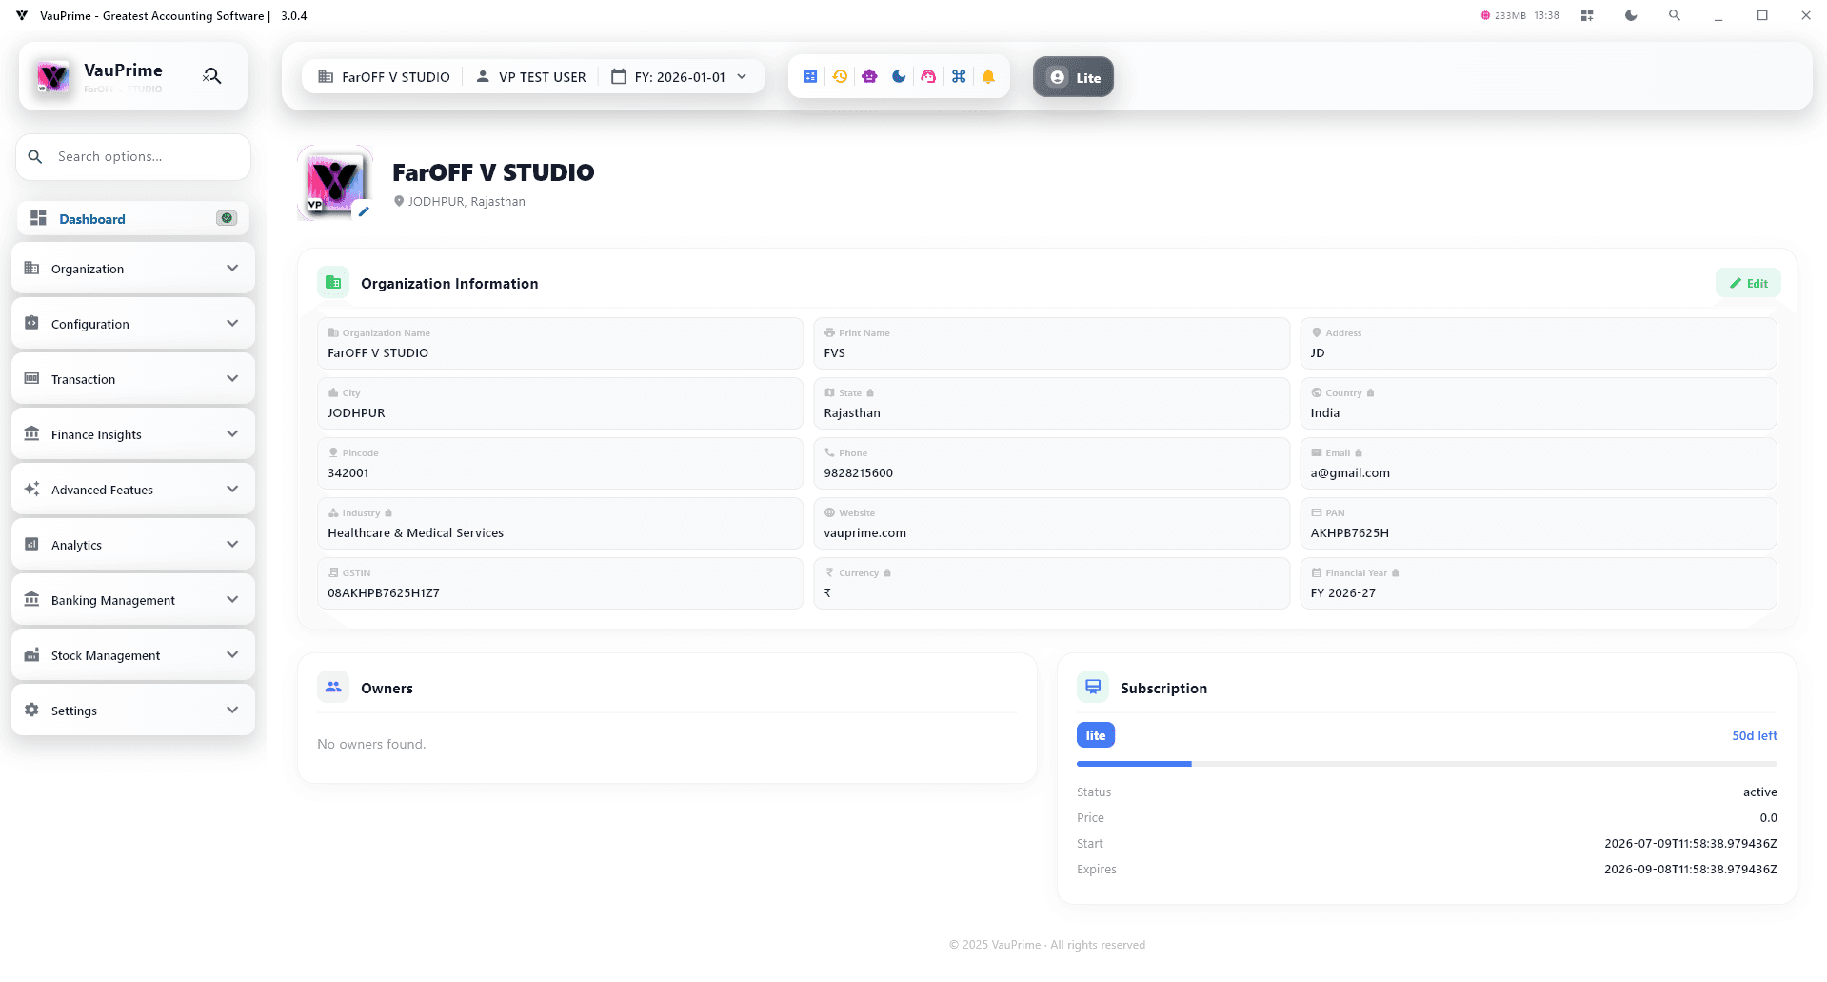The height and width of the screenshot is (982, 1827).
Task: Click the AKHPB7625H PAN value
Action: pyautogui.click(x=1349, y=532)
